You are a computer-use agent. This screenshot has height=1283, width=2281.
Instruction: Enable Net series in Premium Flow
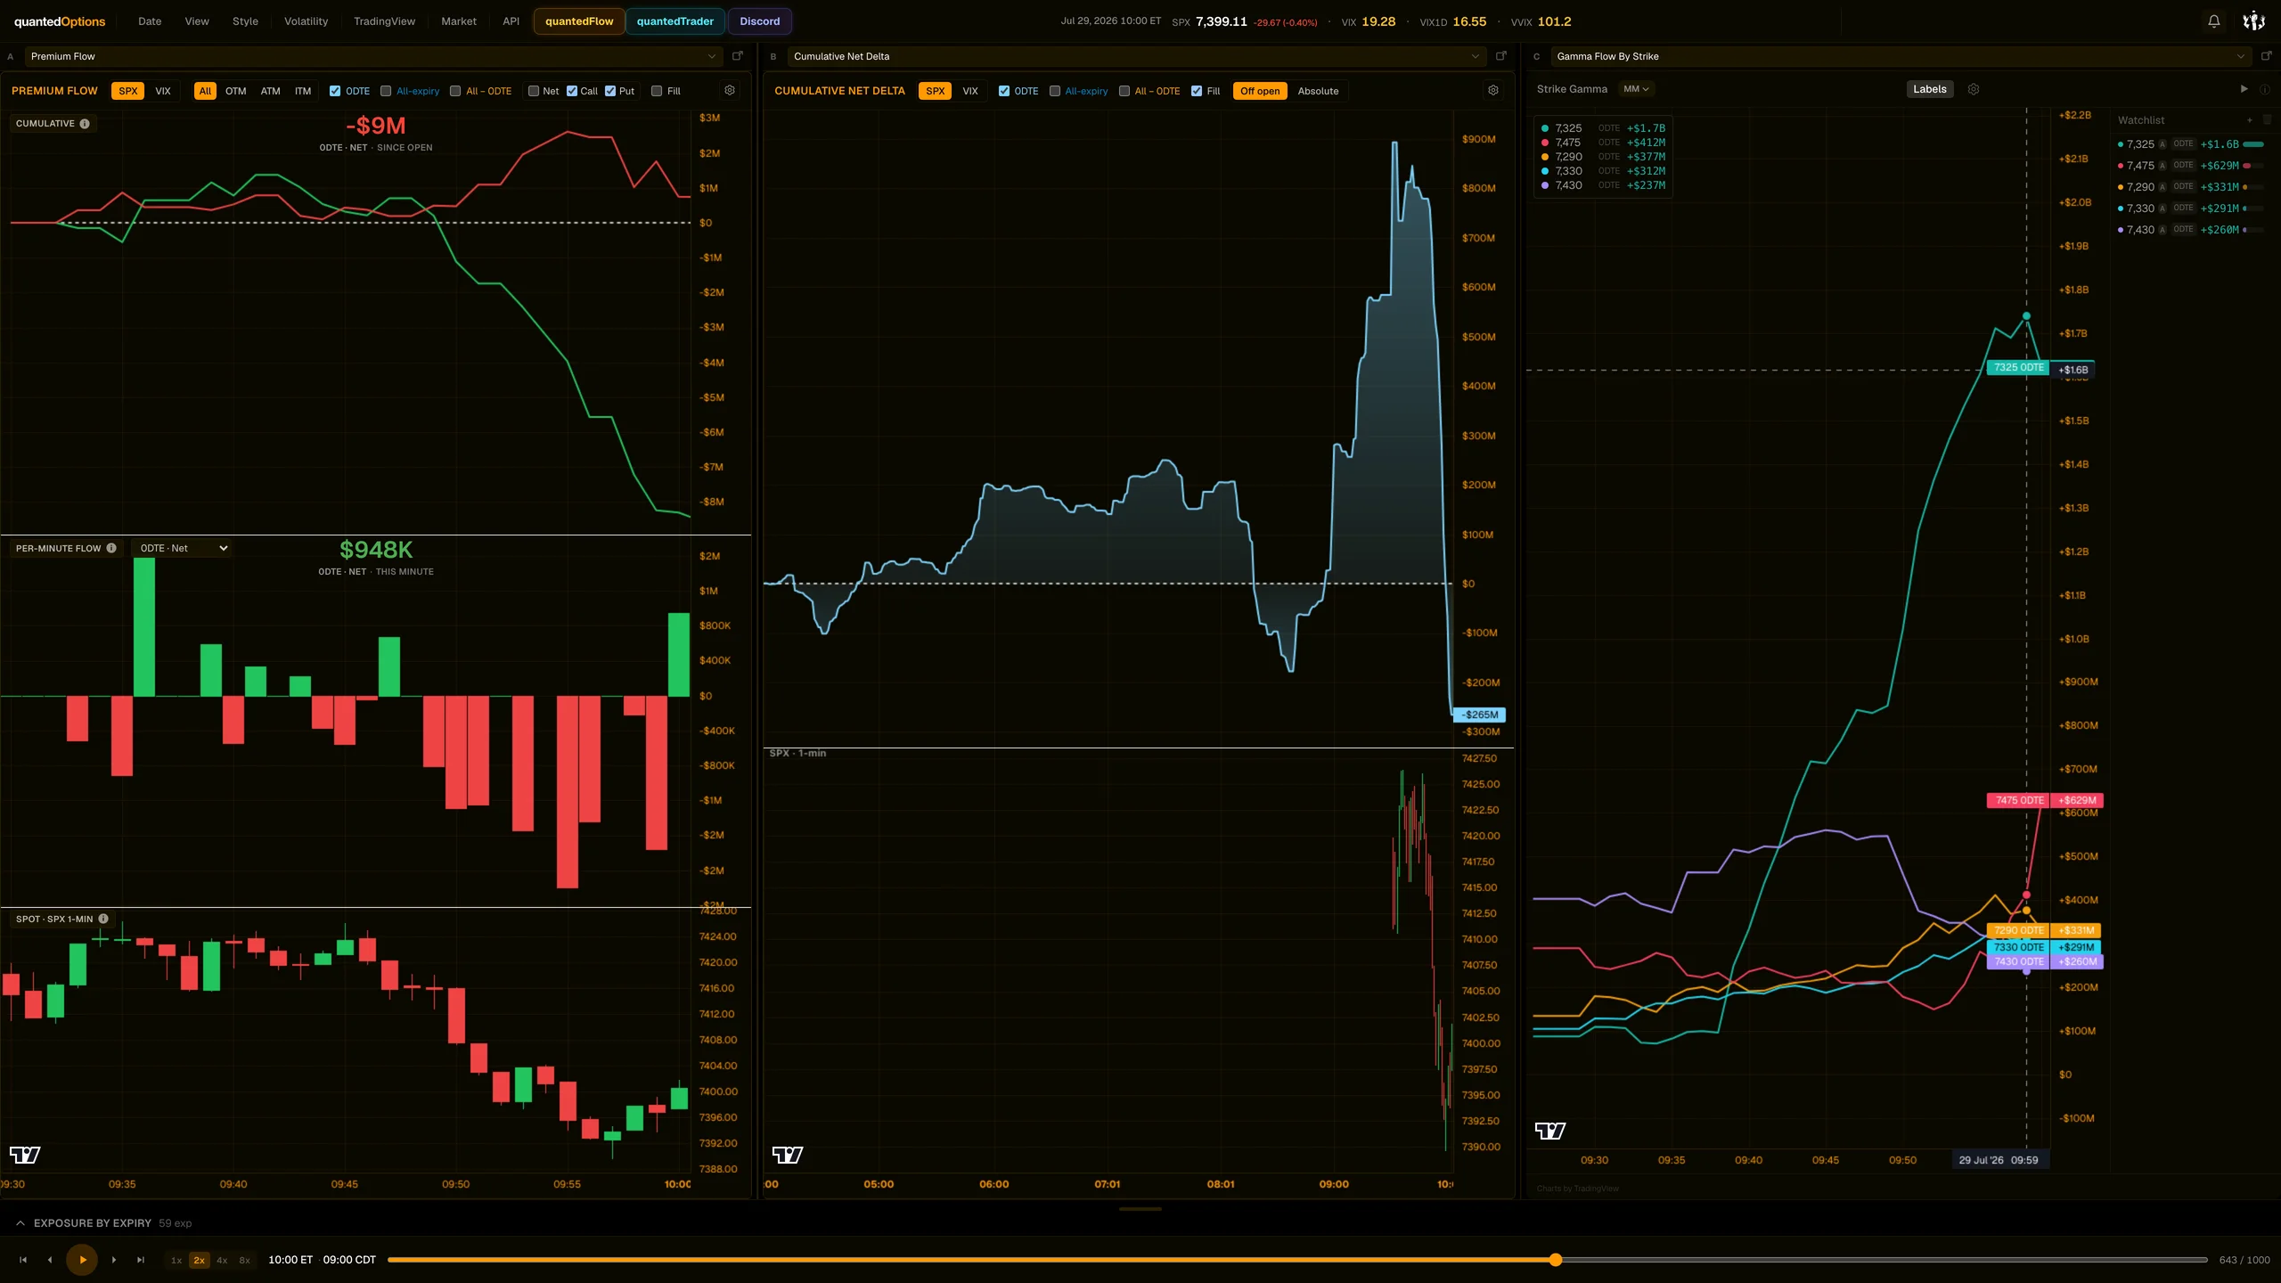point(534,91)
